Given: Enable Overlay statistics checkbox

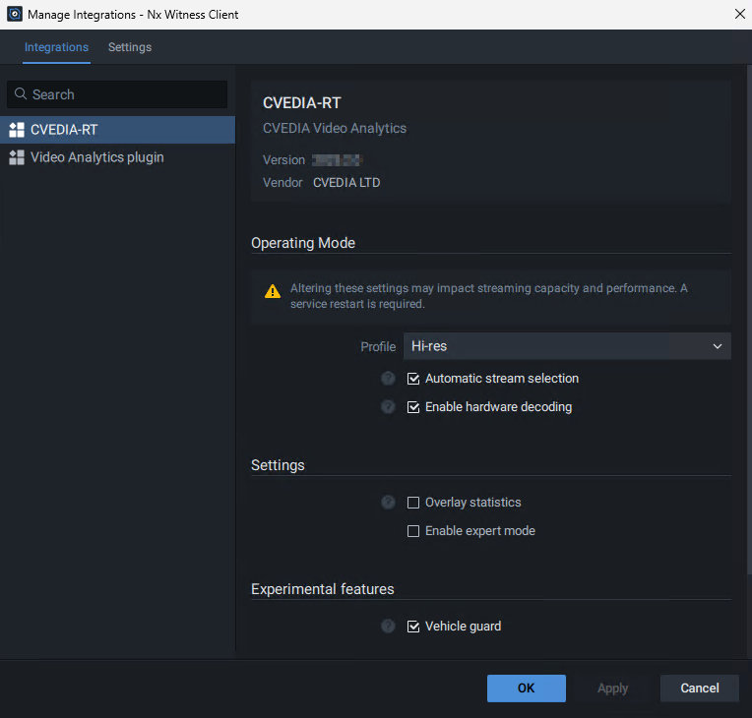Looking at the screenshot, I should click(413, 503).
